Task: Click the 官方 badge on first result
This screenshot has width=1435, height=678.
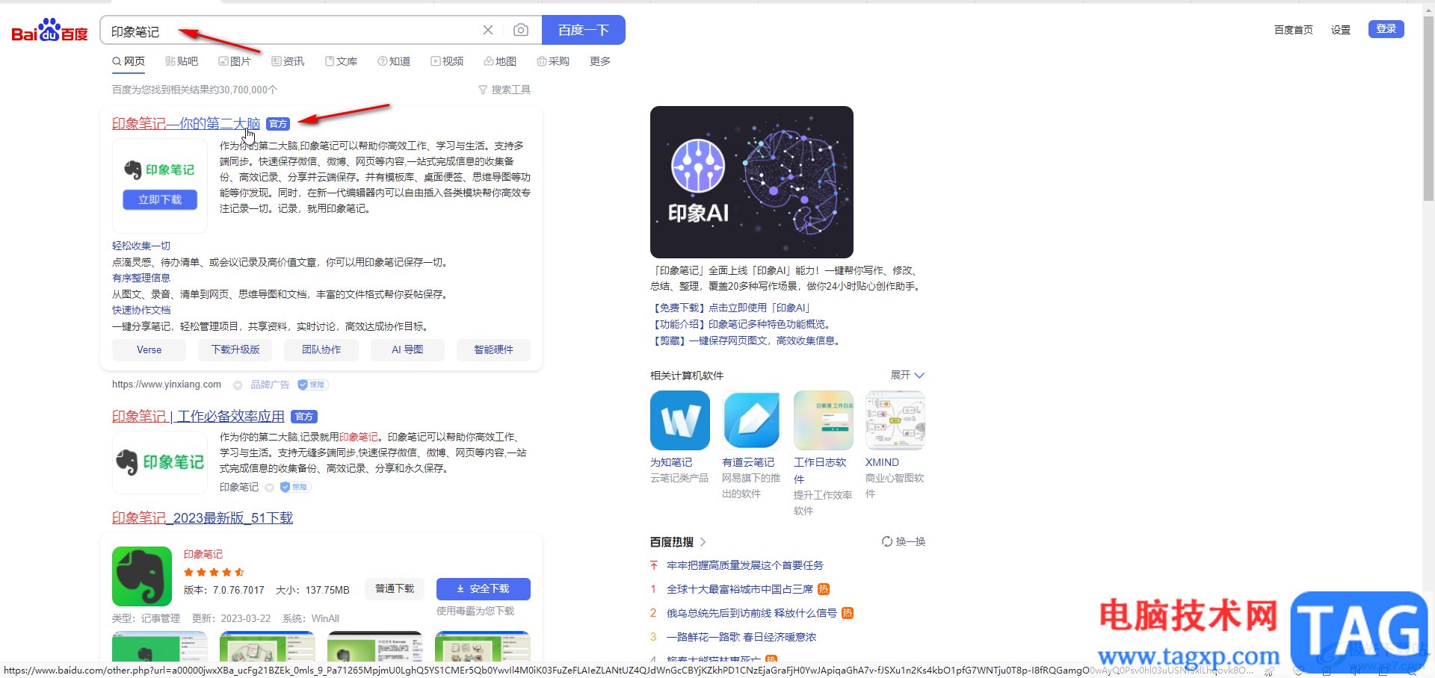Action: coord(278,124)
